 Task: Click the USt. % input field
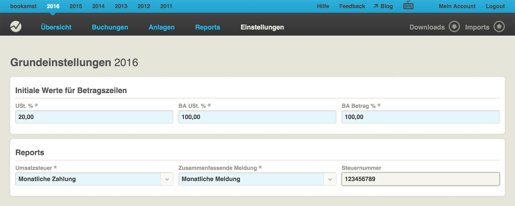pos(94,117)
